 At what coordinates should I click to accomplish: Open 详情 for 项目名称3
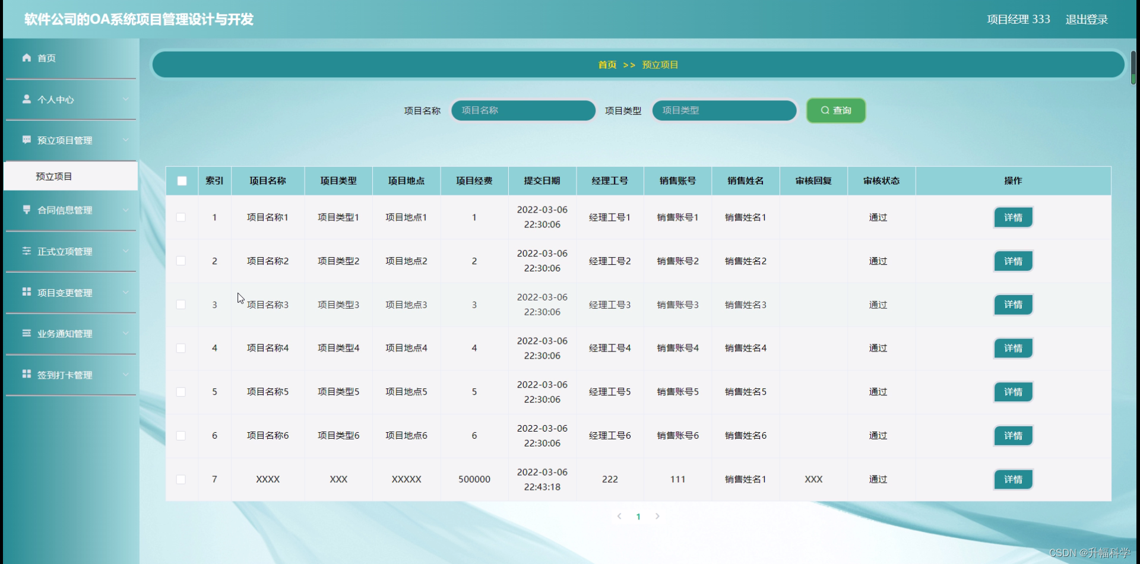pyautogui.click(x=1012, y=305)
